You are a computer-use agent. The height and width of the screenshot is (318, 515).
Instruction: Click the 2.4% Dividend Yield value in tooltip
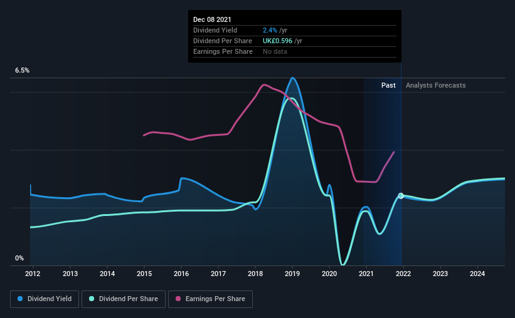pos(270,30)
